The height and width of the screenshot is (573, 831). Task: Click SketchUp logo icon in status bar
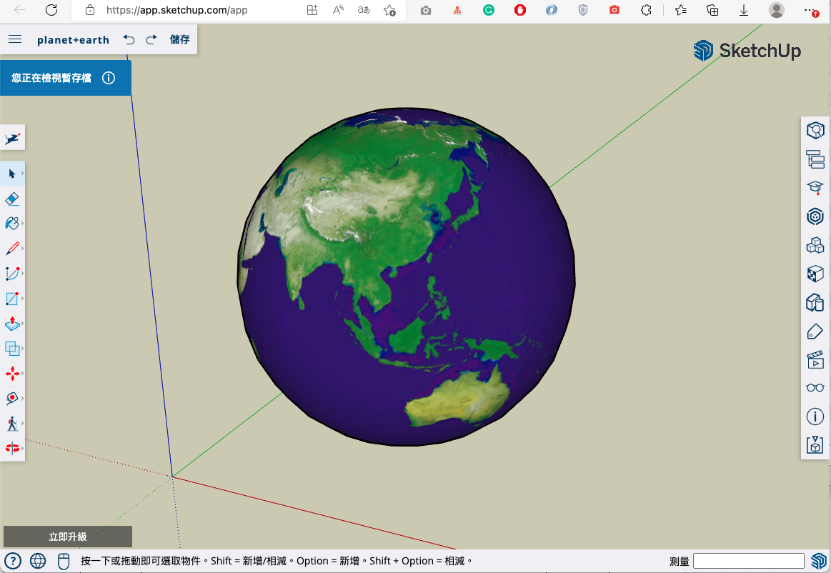[819, 561]
